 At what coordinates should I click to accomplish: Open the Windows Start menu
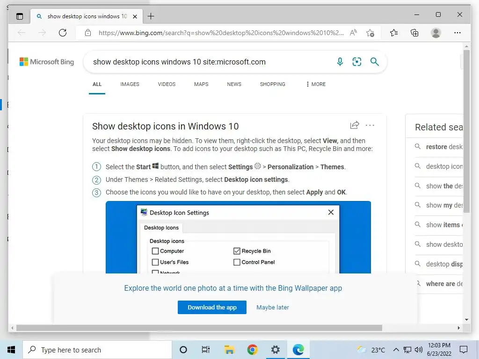(x=11, y=350)
